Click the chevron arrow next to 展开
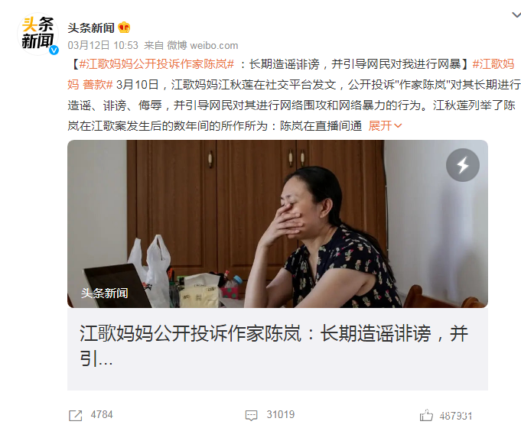The width and height of the screenshot is (521, 428). point(398,126)
